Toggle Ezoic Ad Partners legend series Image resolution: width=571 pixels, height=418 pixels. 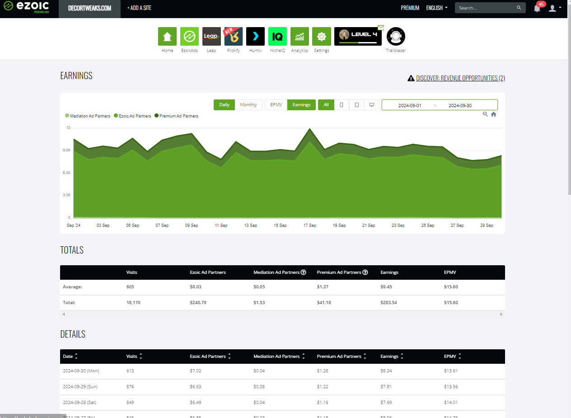click(132, 116)
